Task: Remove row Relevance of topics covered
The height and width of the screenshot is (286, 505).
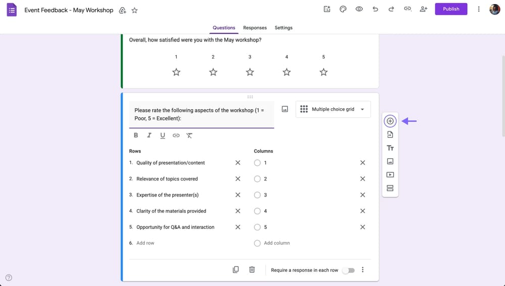Action: click(238, 179)
